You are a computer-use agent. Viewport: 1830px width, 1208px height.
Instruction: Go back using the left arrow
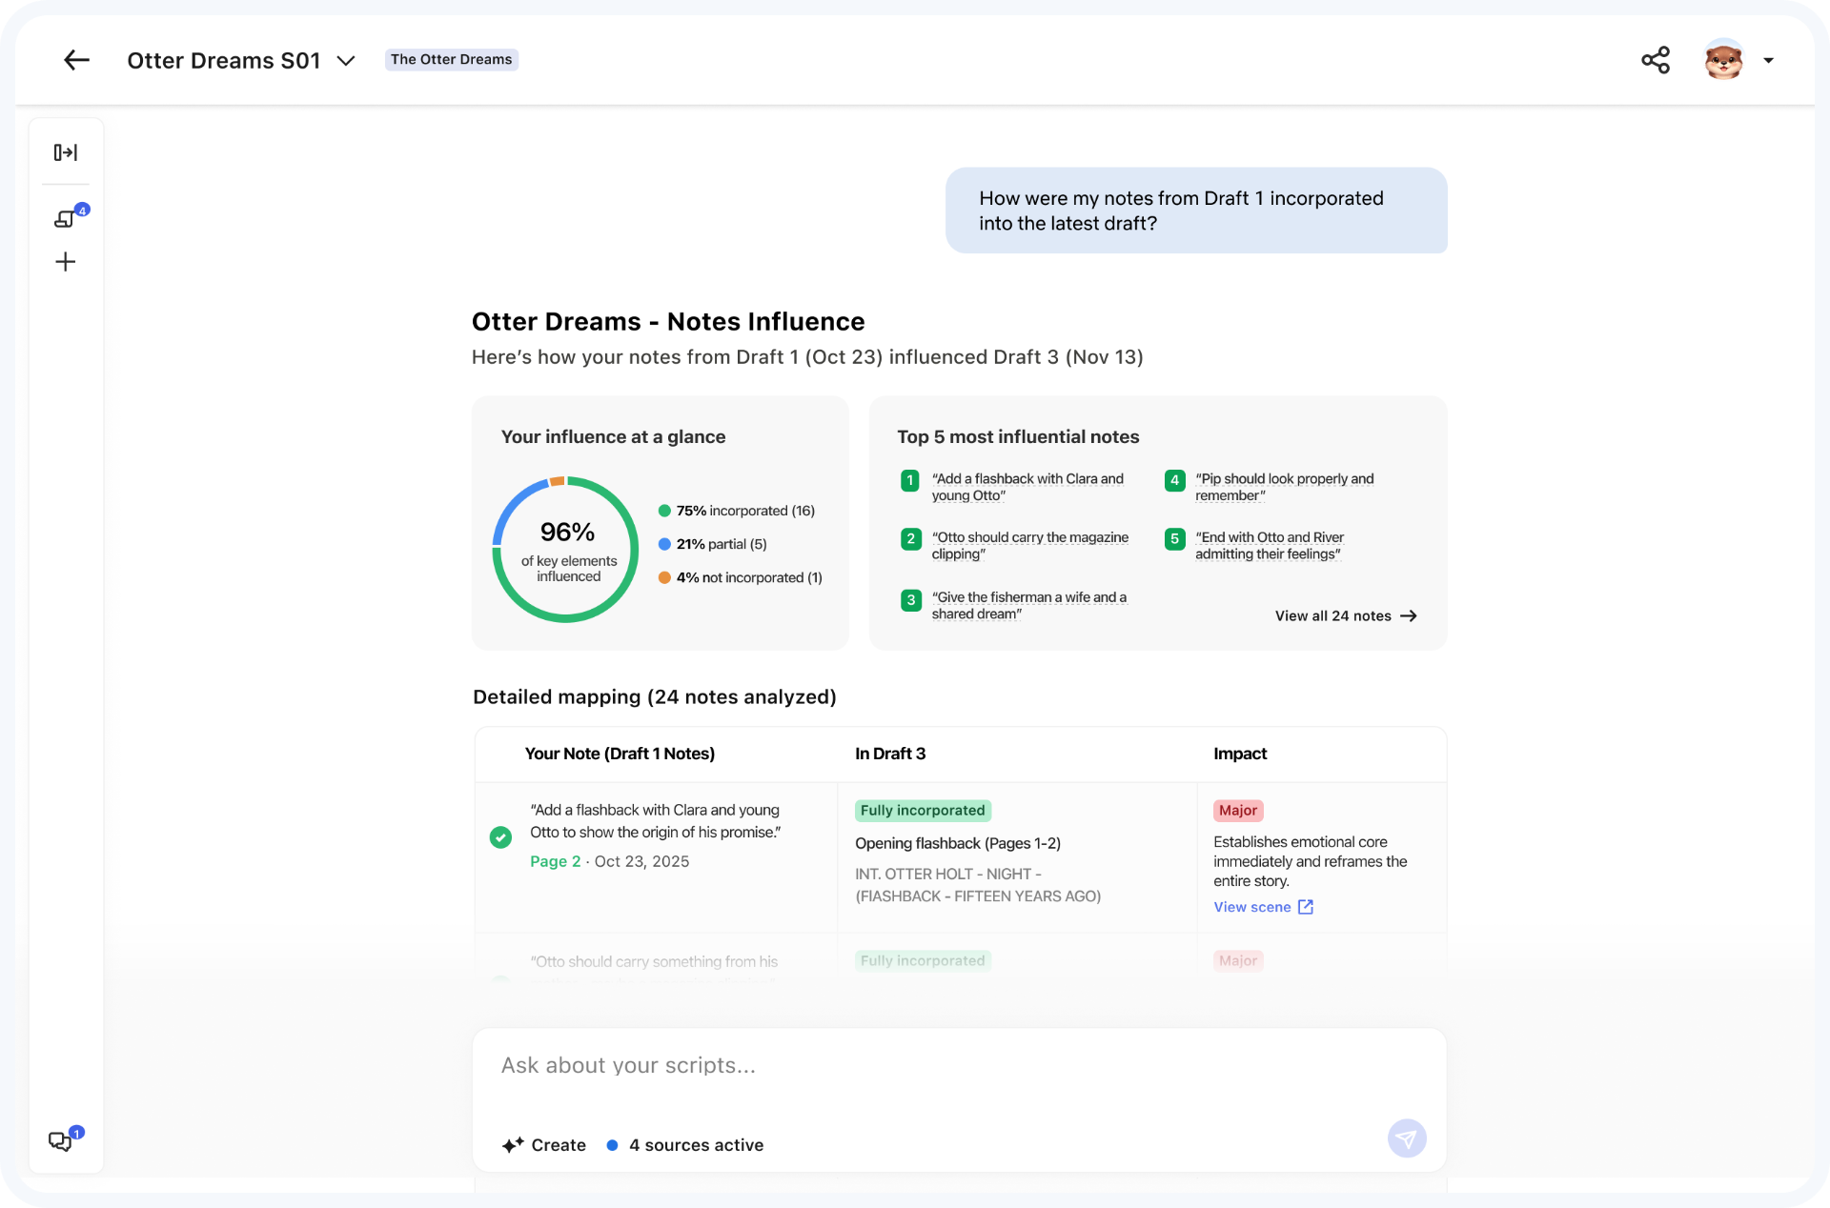(x=76, y=60)
